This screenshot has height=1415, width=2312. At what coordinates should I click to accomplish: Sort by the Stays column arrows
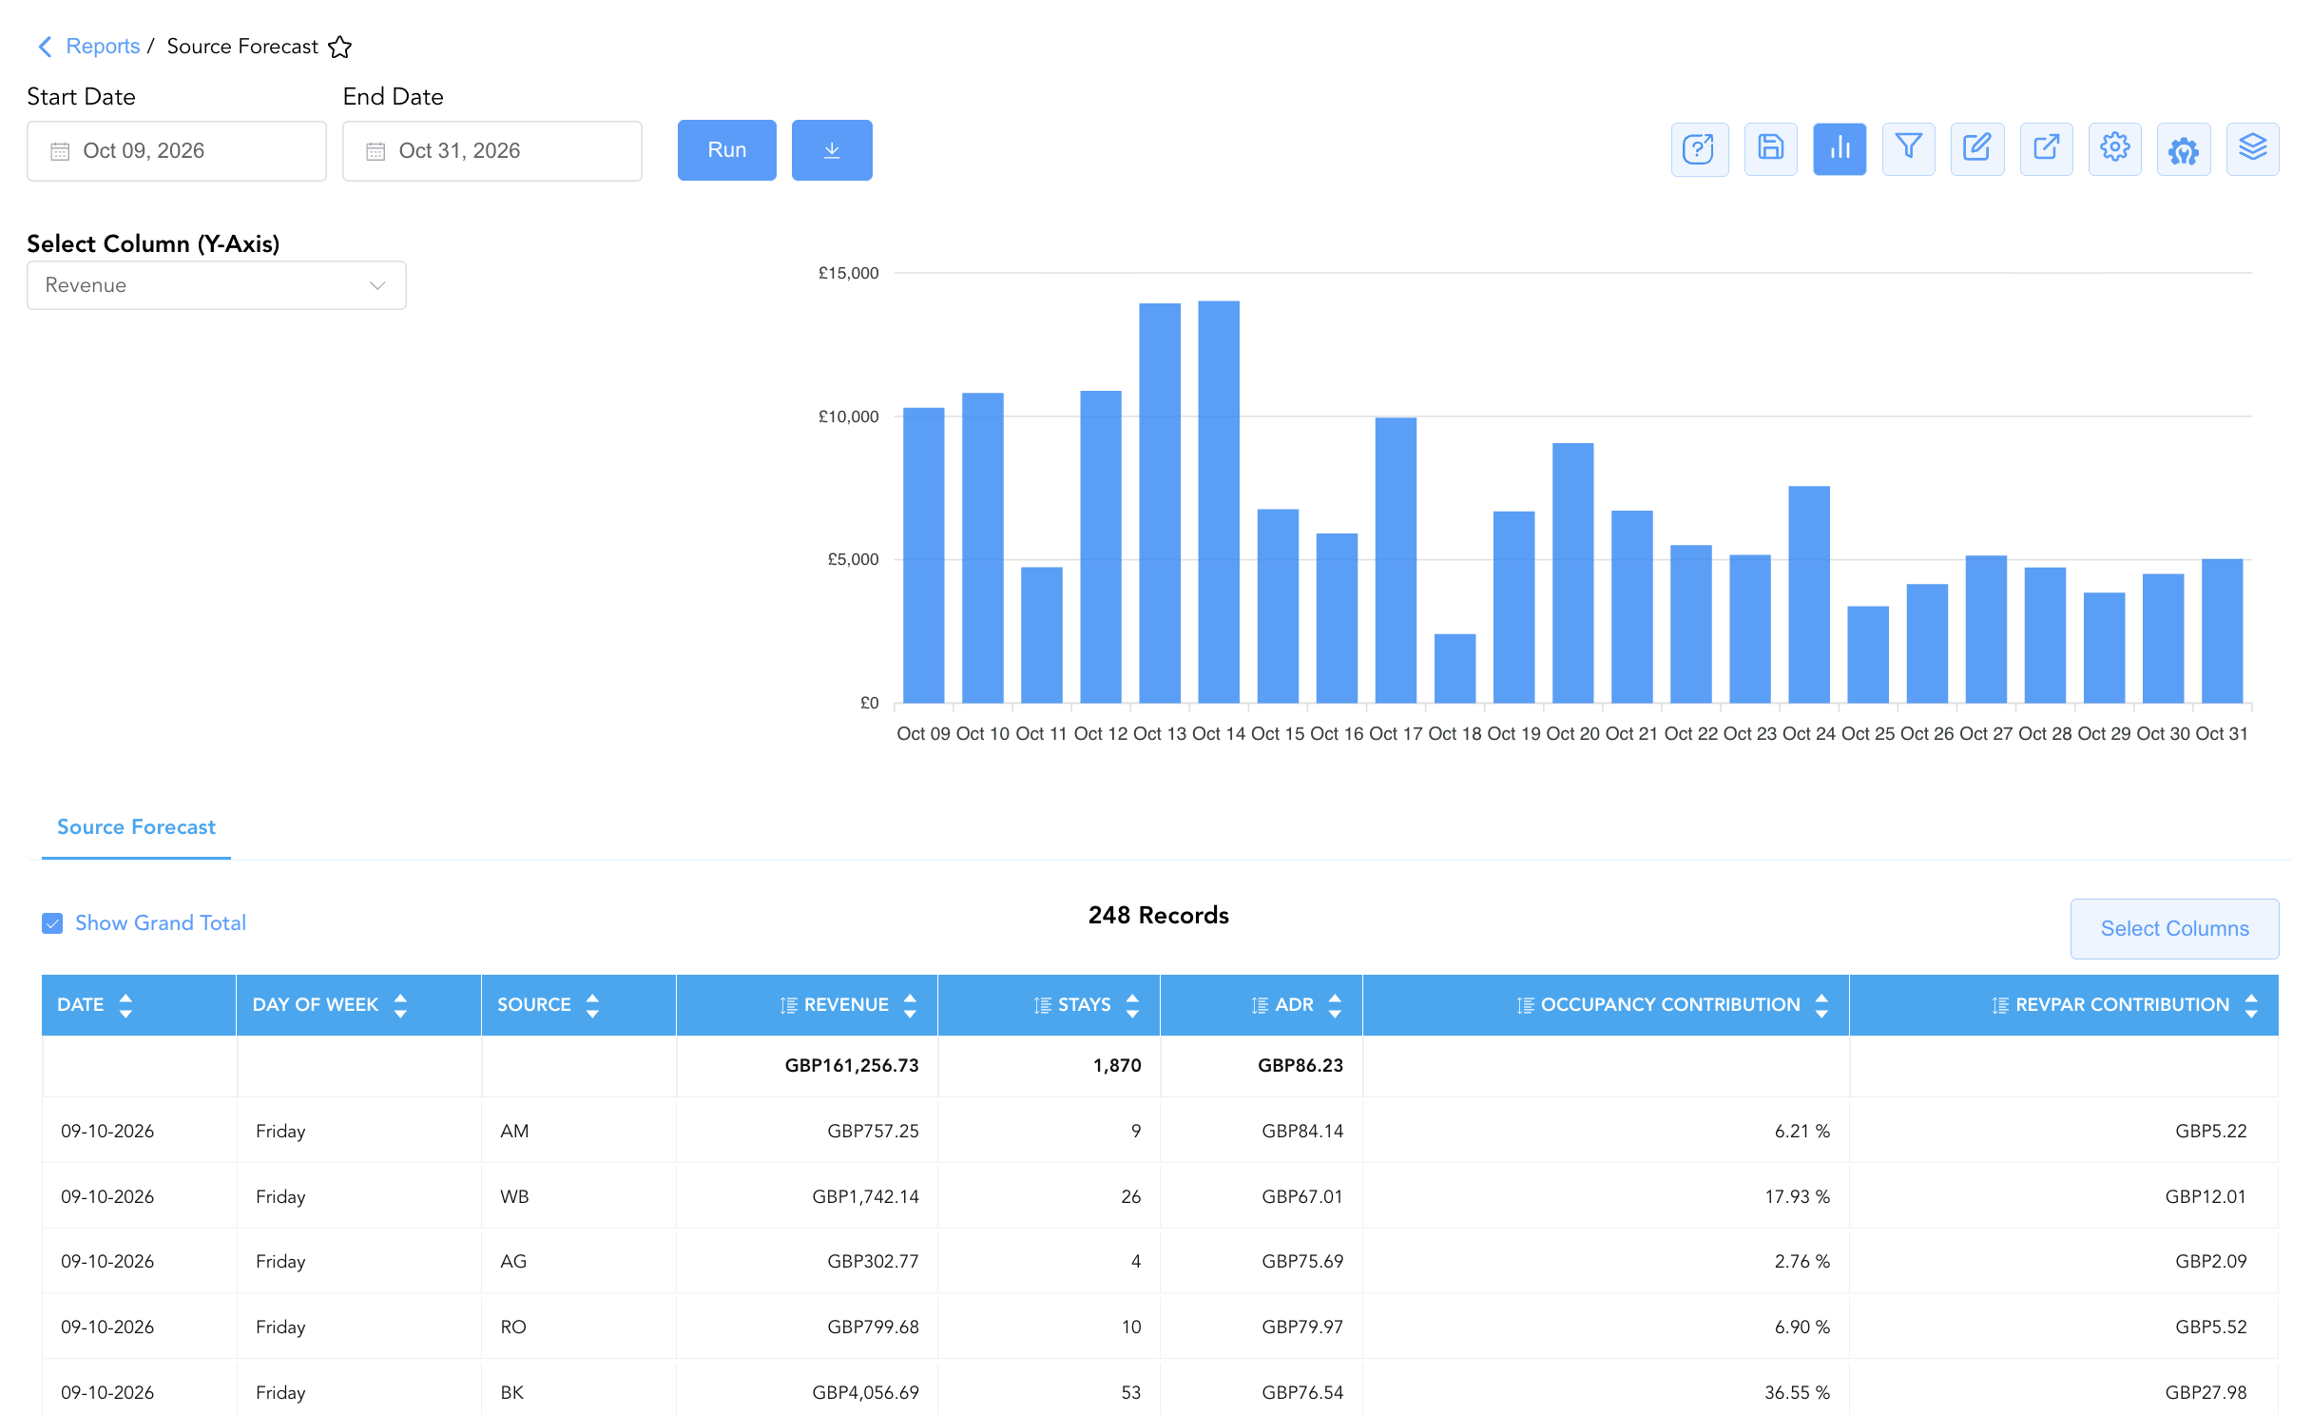pyautogui.click(x=1132, y=1005)
